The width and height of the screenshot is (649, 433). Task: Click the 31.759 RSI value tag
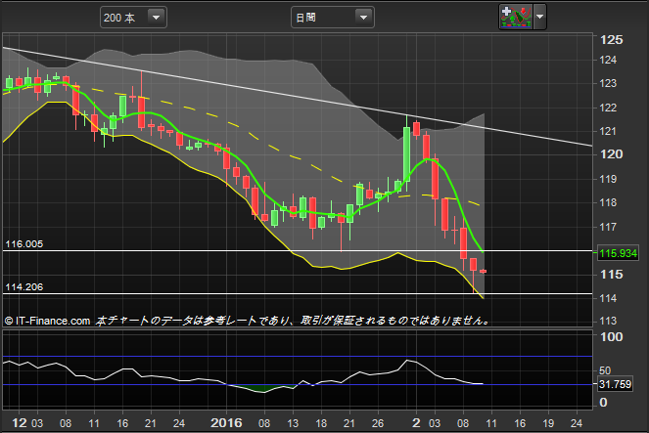click(x=615, y=384)
